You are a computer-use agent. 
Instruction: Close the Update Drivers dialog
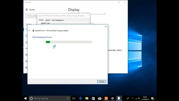[106, 27]
